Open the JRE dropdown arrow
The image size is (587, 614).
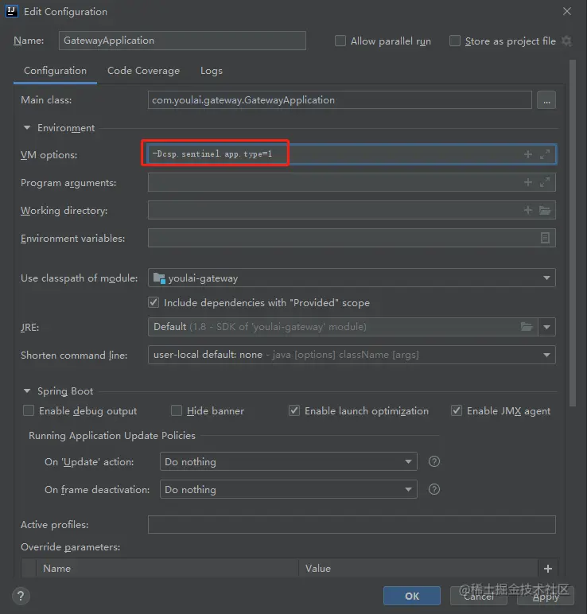pos(546,327)
